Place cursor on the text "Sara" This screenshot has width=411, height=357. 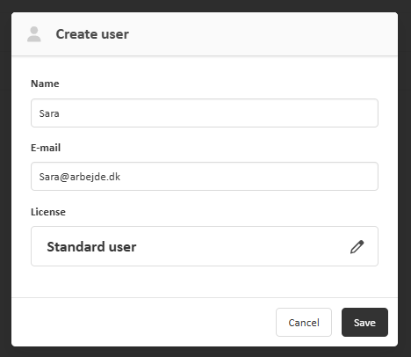[49, 113]
